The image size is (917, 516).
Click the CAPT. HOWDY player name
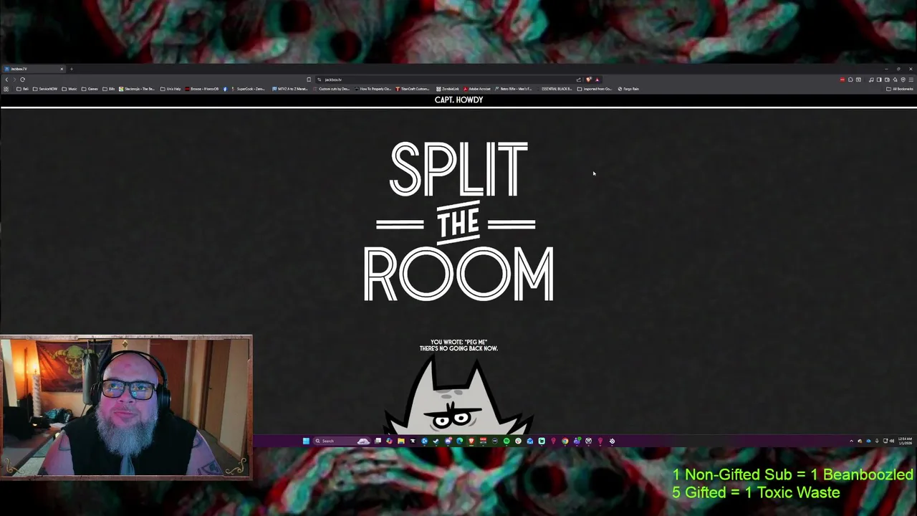click(x=458, y=100)
